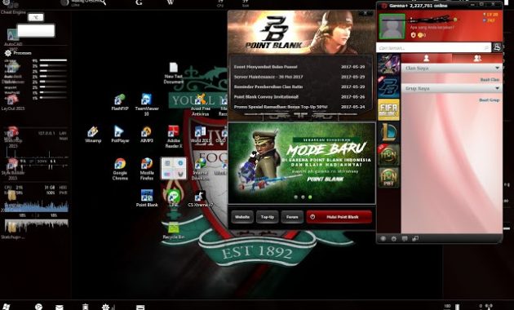Open the CS Xtreme v7 shortcut
The height and width of the screenshot is (310, 514).
[200, 198]
